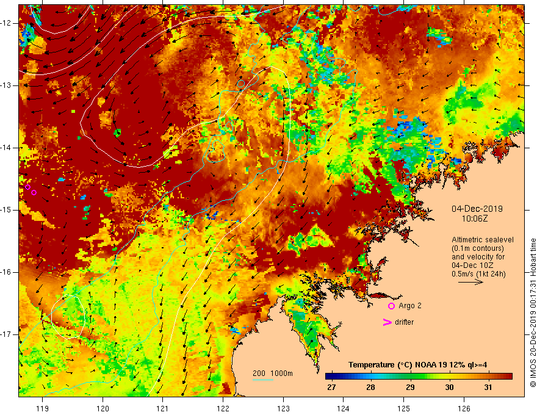The image size is (537, 415).
Task: Click longitude axis label 124
Action: [x=343, y=408]
